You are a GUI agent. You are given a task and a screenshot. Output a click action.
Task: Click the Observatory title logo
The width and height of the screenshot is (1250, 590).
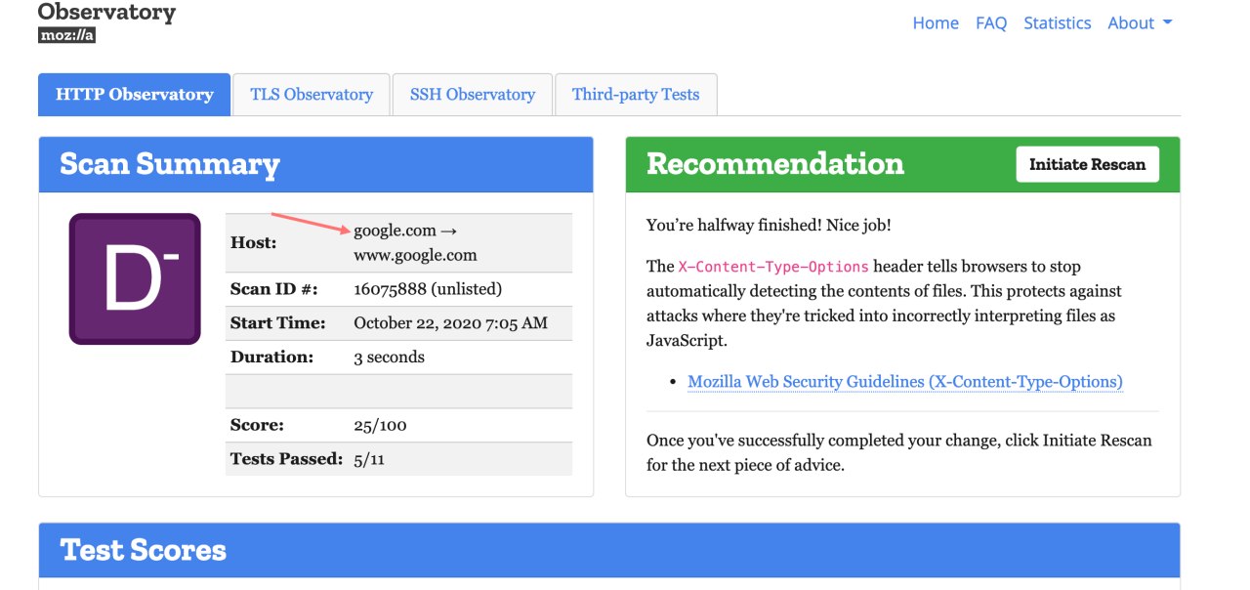106,13
